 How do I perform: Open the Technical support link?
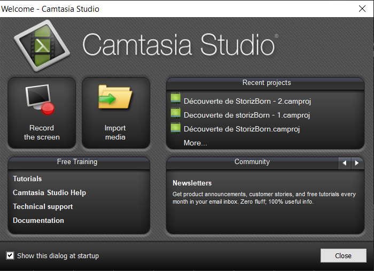(x=43, y=206)
